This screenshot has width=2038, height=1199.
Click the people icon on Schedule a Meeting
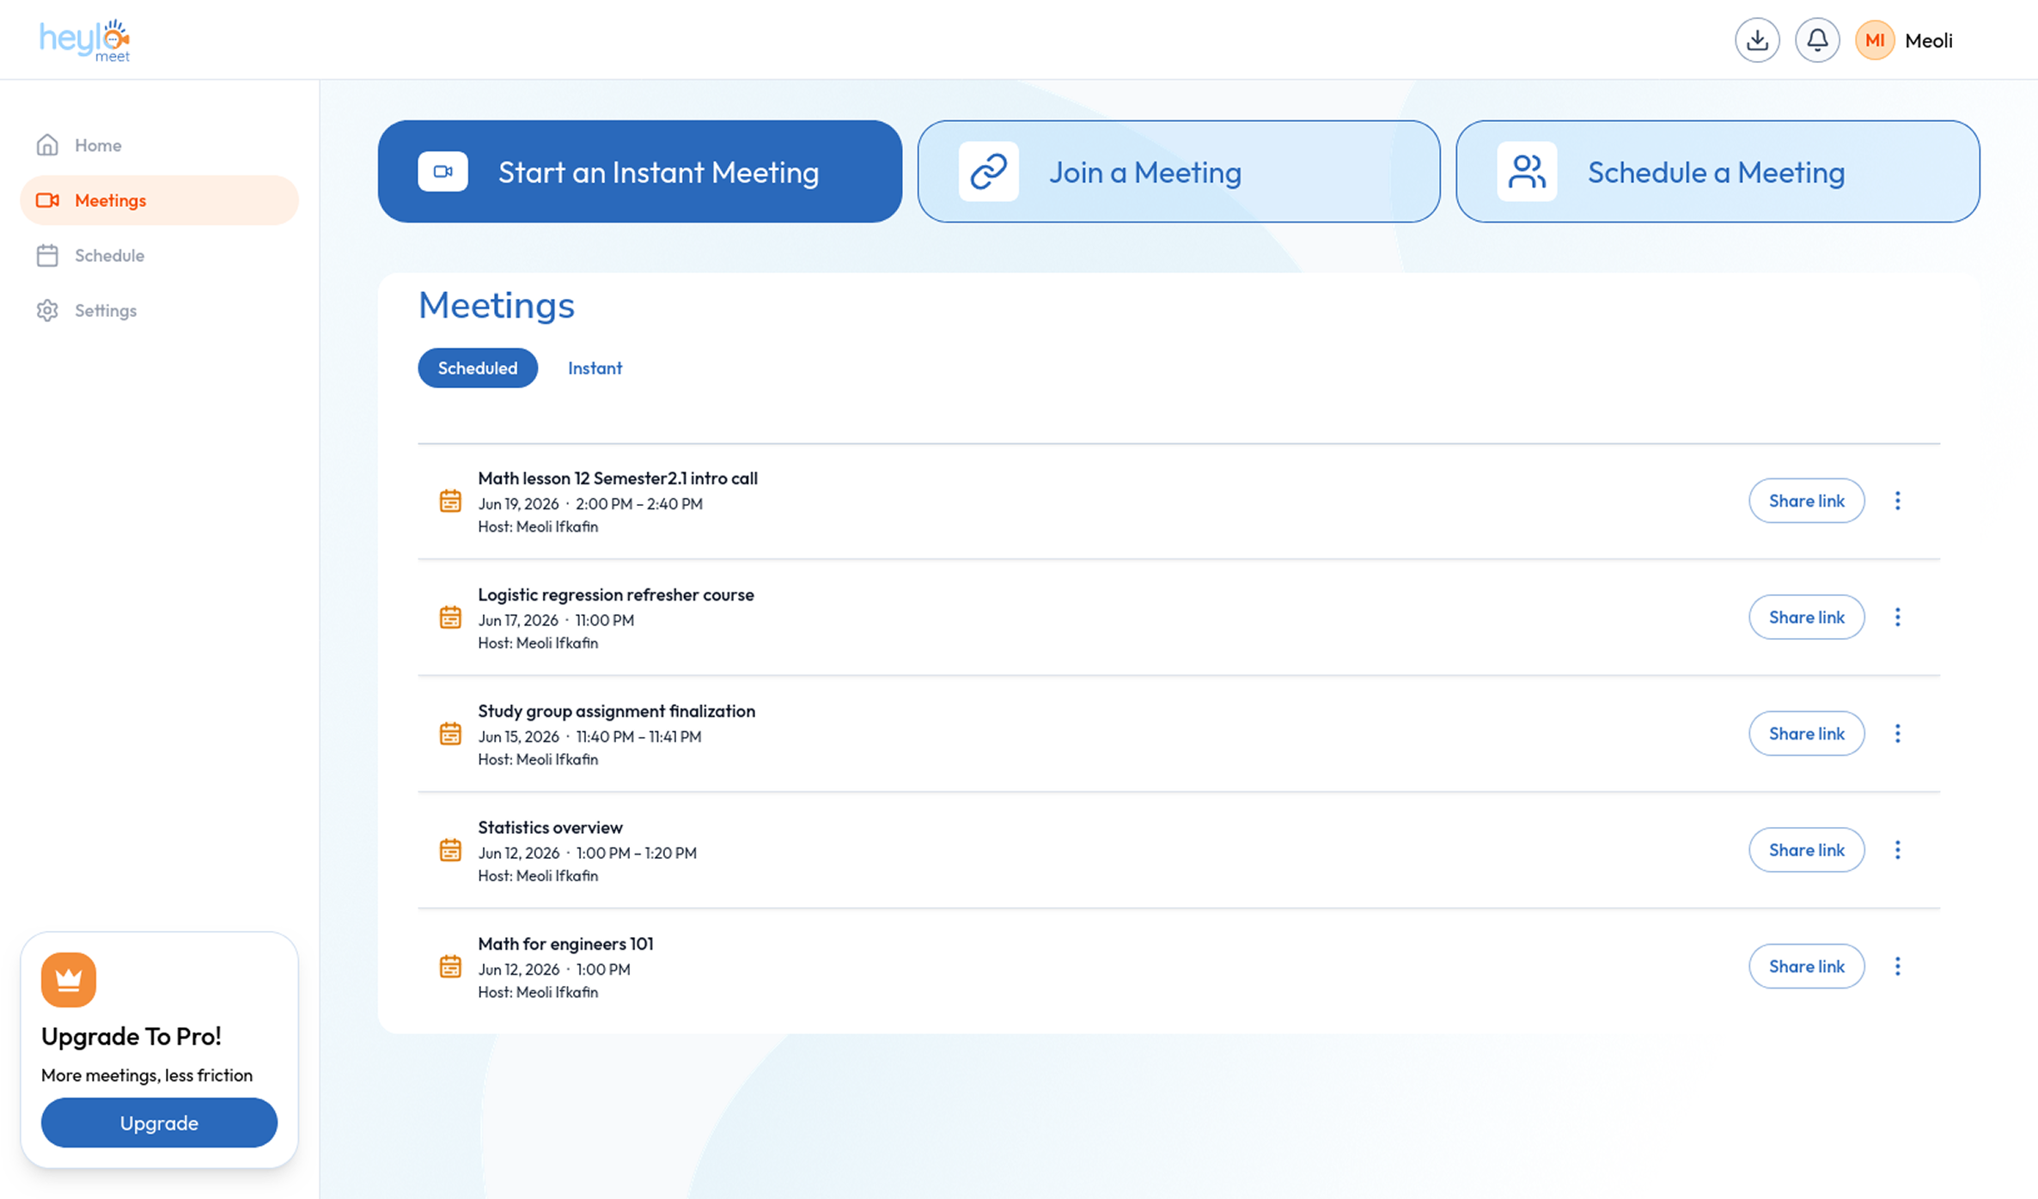point(1527,172)
